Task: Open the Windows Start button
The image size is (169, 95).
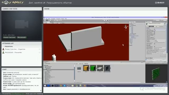Action: (45, 85)
